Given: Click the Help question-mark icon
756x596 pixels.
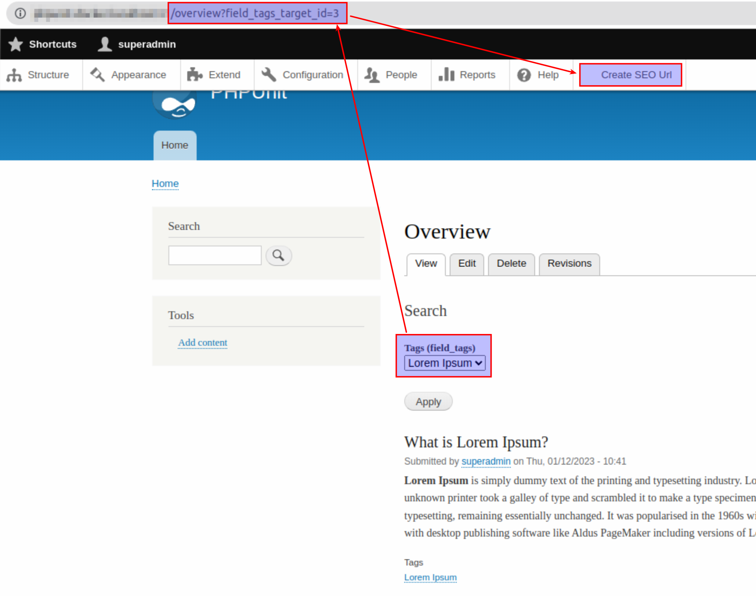Looking at the screenshot, I should pyautogui.click(x=524, y=75).
